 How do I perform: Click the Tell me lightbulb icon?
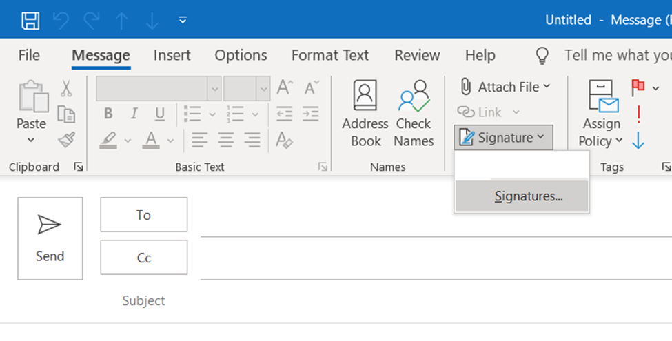[x=543, y=55]
